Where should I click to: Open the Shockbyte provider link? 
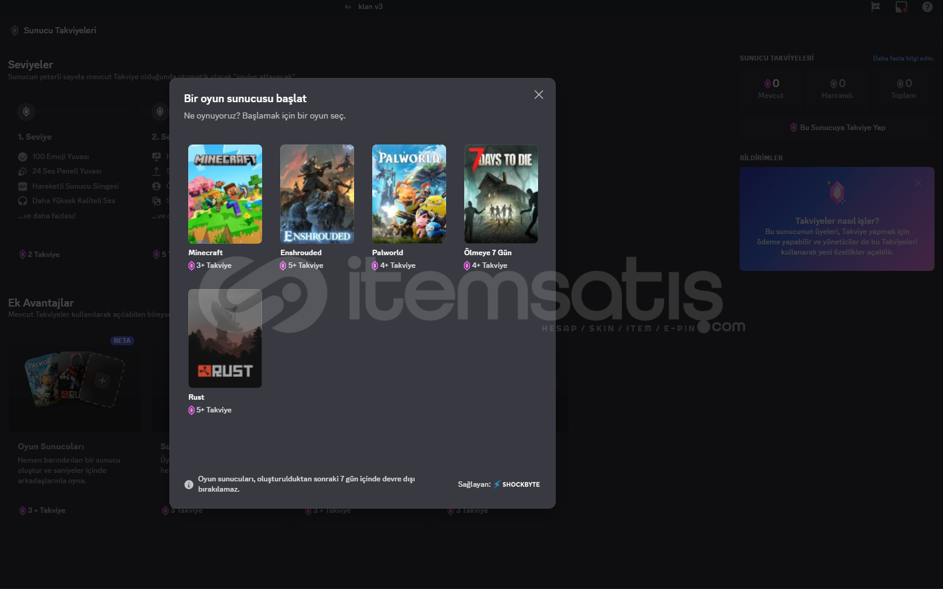point(517,484)
